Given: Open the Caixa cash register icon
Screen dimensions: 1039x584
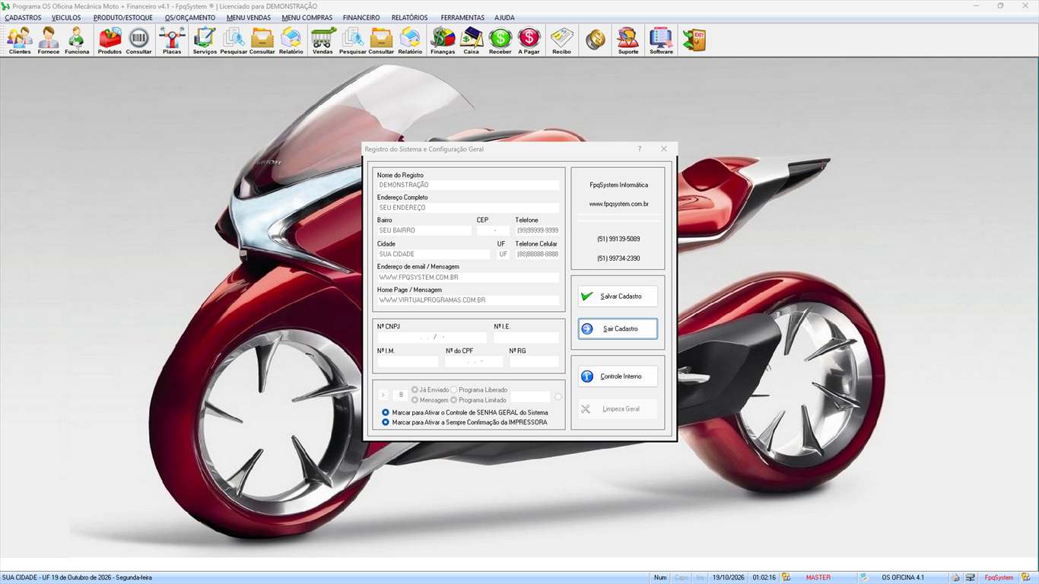Looking at the screenshot, I should click(x=472, y=40).
